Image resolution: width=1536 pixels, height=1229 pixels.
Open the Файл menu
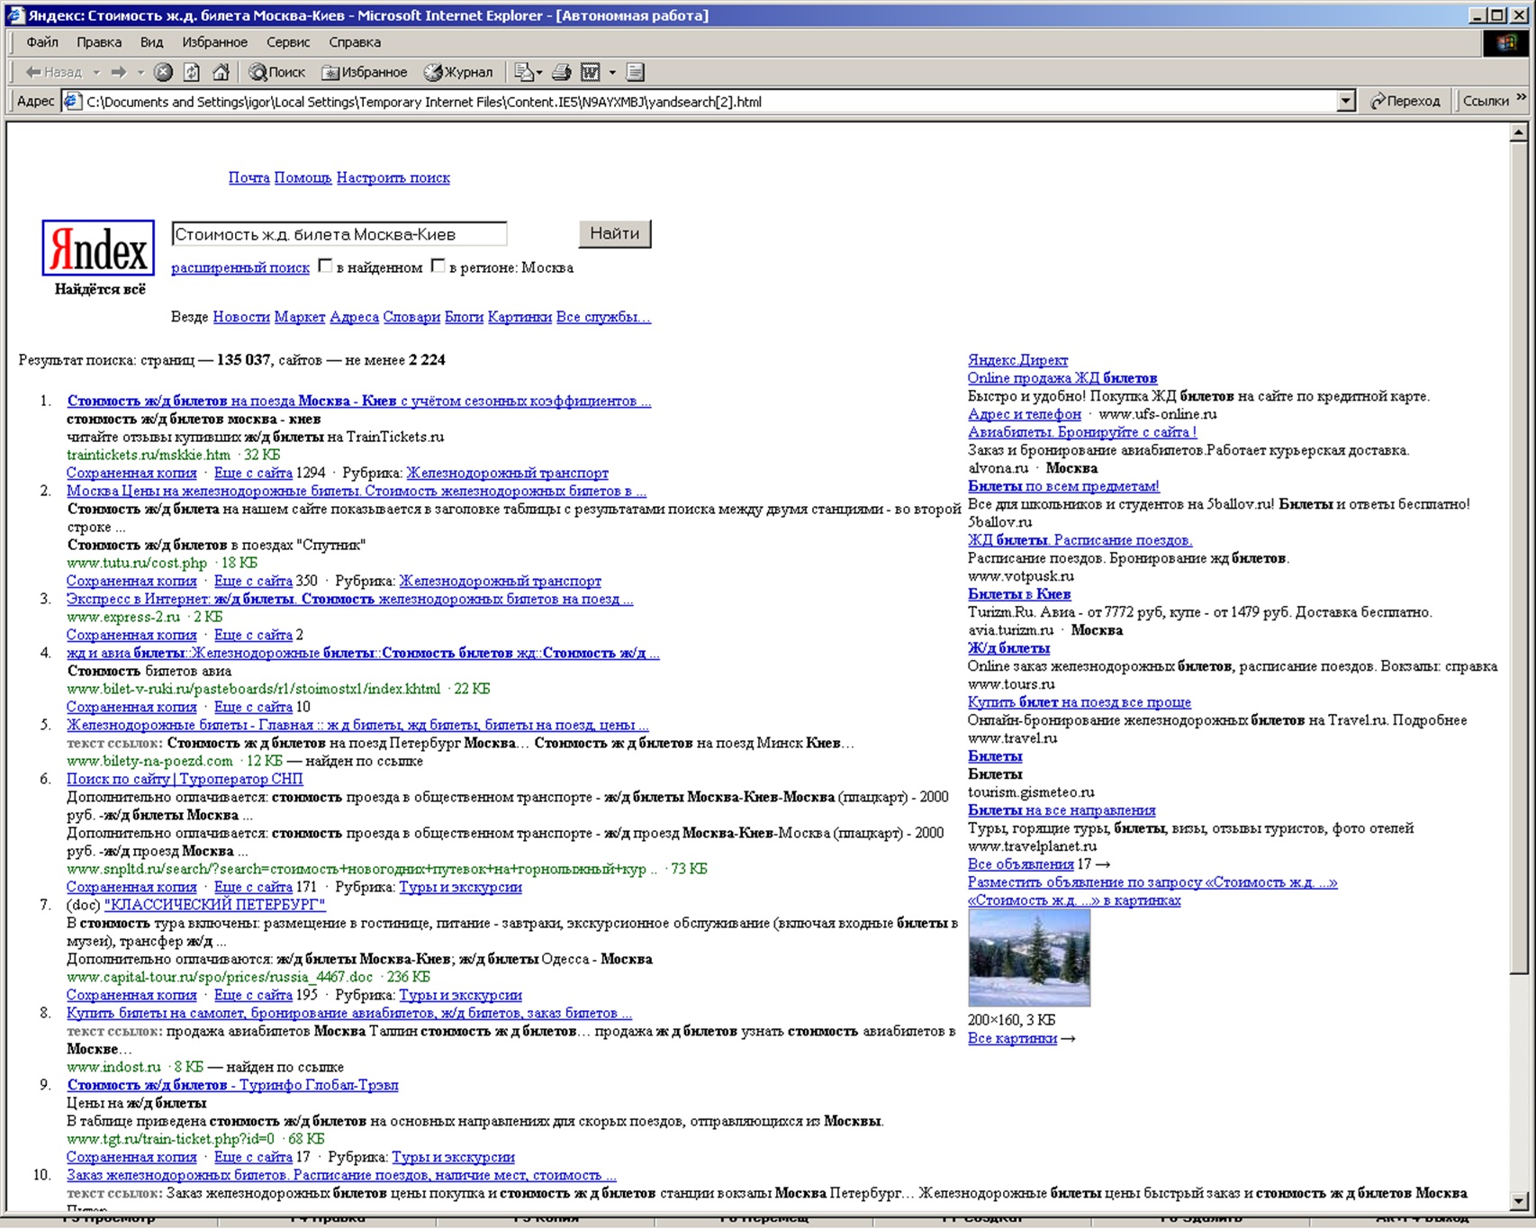click(42, 42)
